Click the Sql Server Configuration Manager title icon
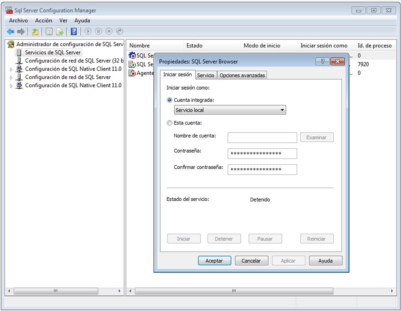This screenshot has width=401, height=311. point(9,10)
